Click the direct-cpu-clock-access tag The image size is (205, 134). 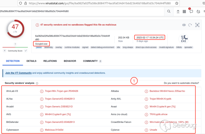tap(146, 47)
